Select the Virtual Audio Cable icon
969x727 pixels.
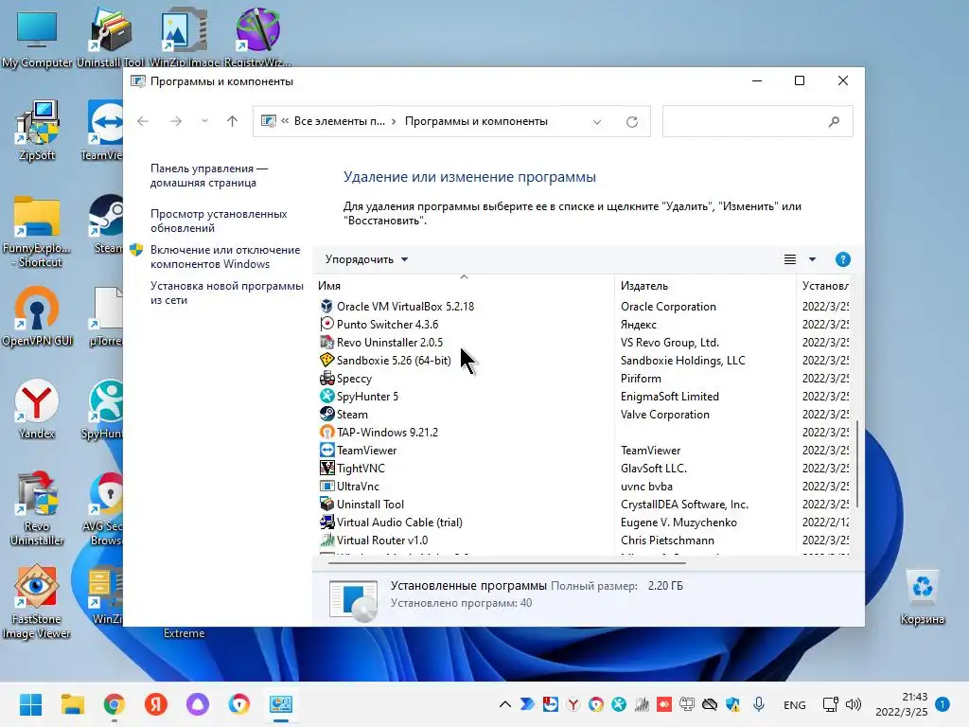point(326,522)
